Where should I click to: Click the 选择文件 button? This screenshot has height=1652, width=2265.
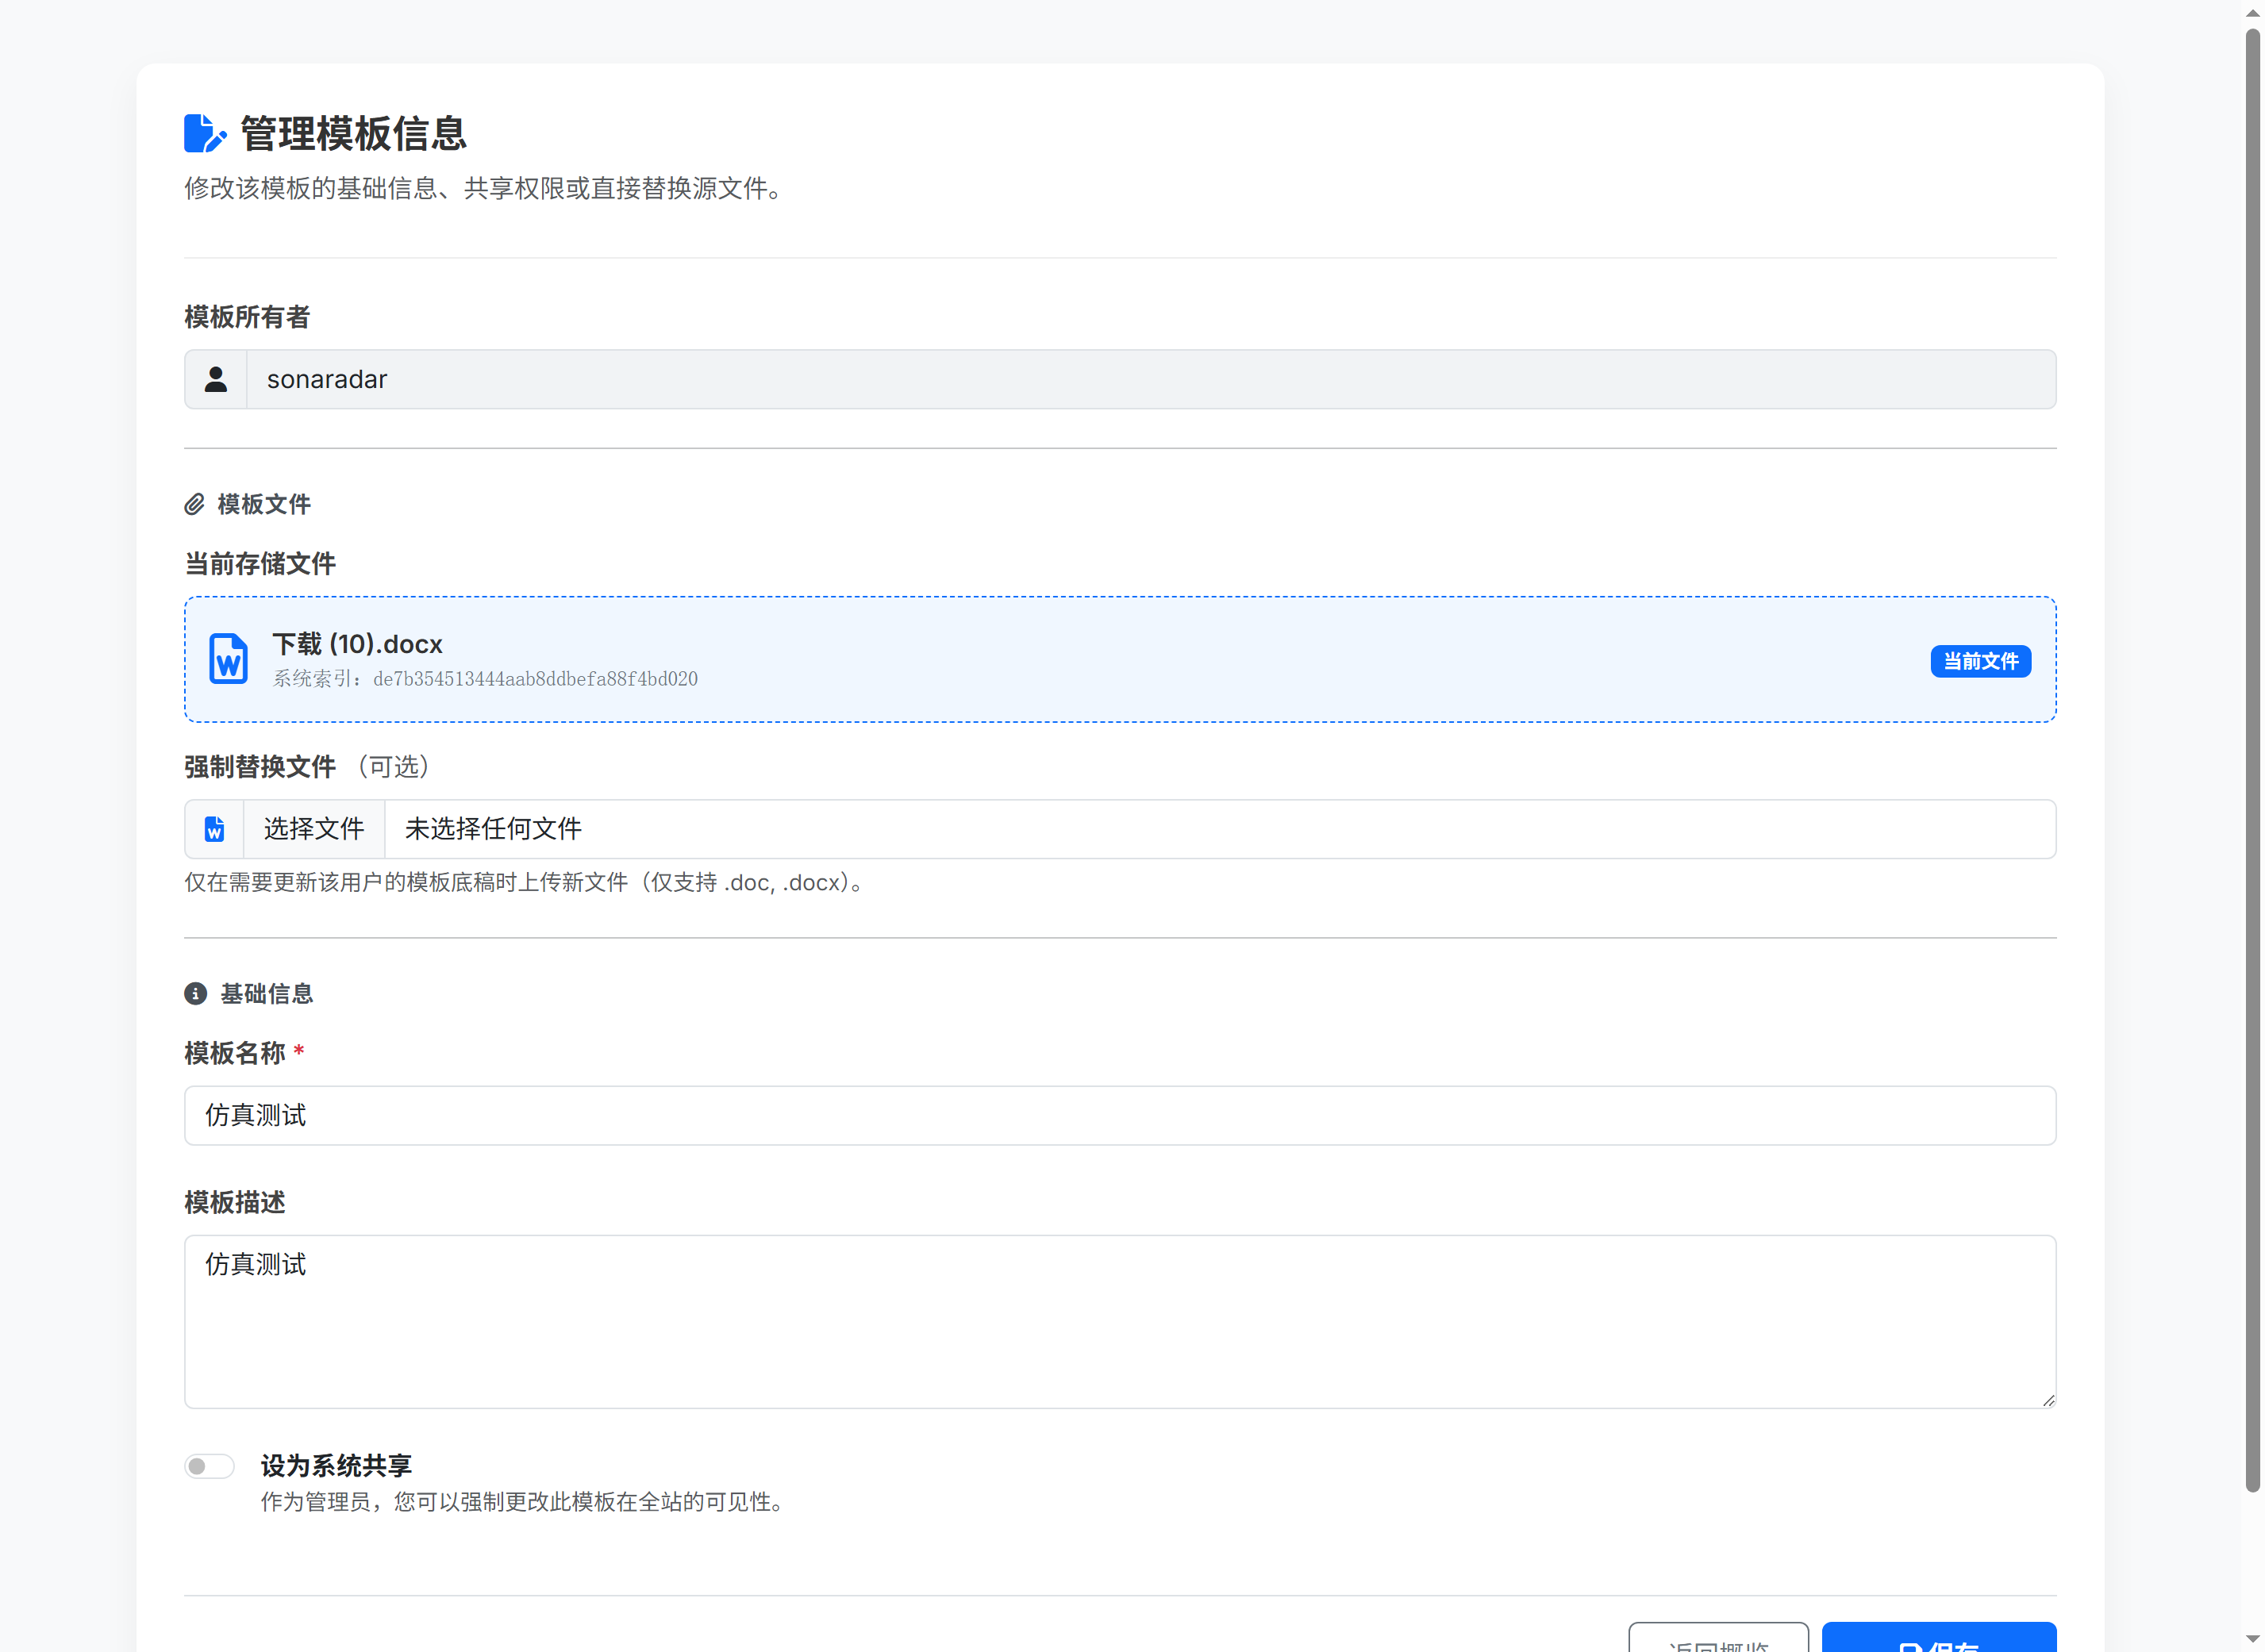(313, 829)
